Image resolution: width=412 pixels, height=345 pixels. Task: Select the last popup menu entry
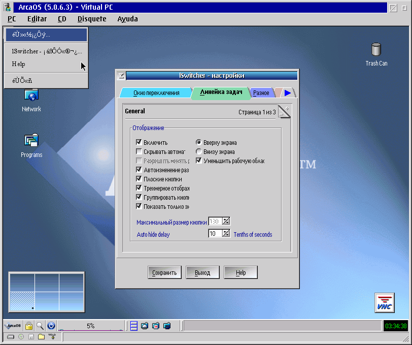[46, 80]
